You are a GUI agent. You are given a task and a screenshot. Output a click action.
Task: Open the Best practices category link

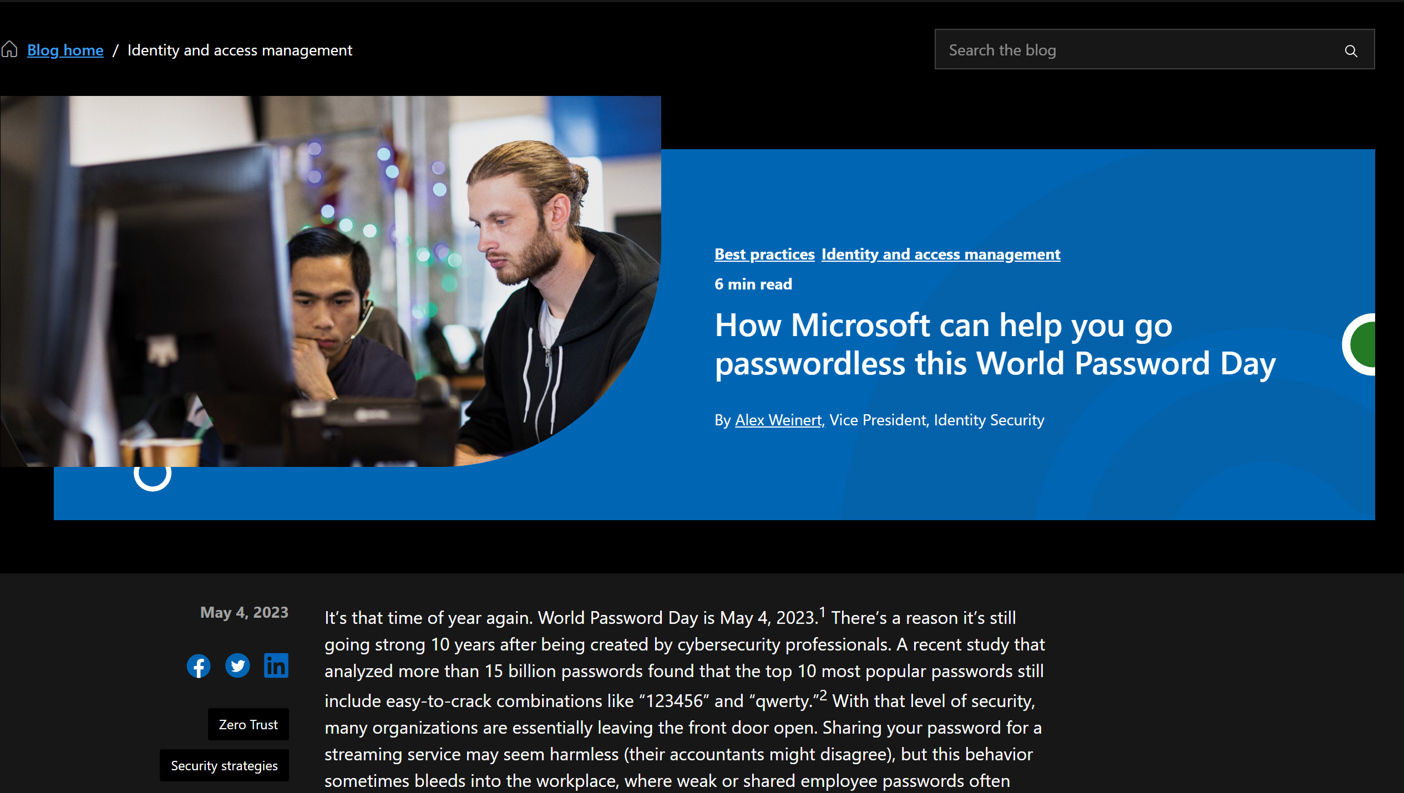click(764, 254)
